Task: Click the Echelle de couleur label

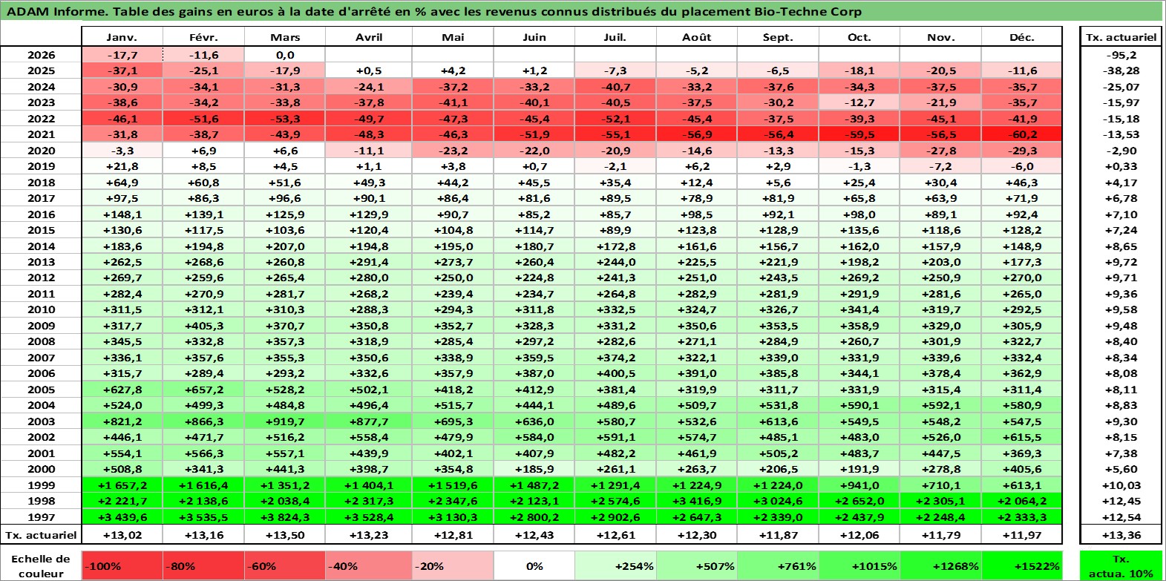Action: click(41, 565)
